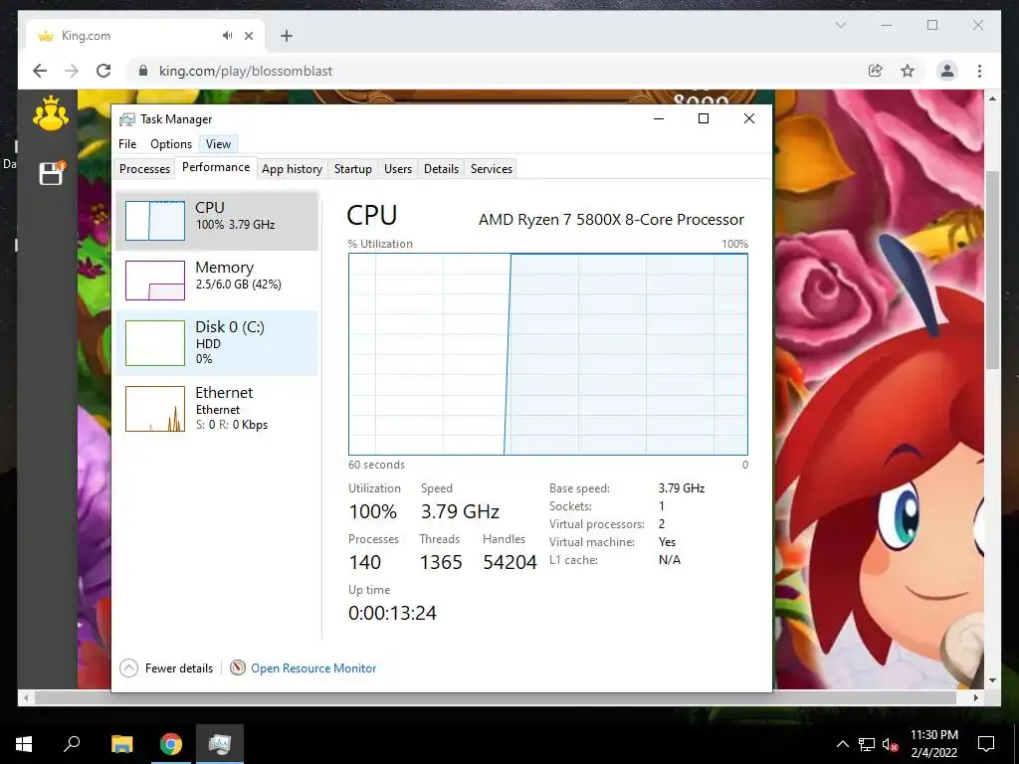Open Task Manager View menu
The width and height of the screenshot is (1019, 764).
click(218, 144)
